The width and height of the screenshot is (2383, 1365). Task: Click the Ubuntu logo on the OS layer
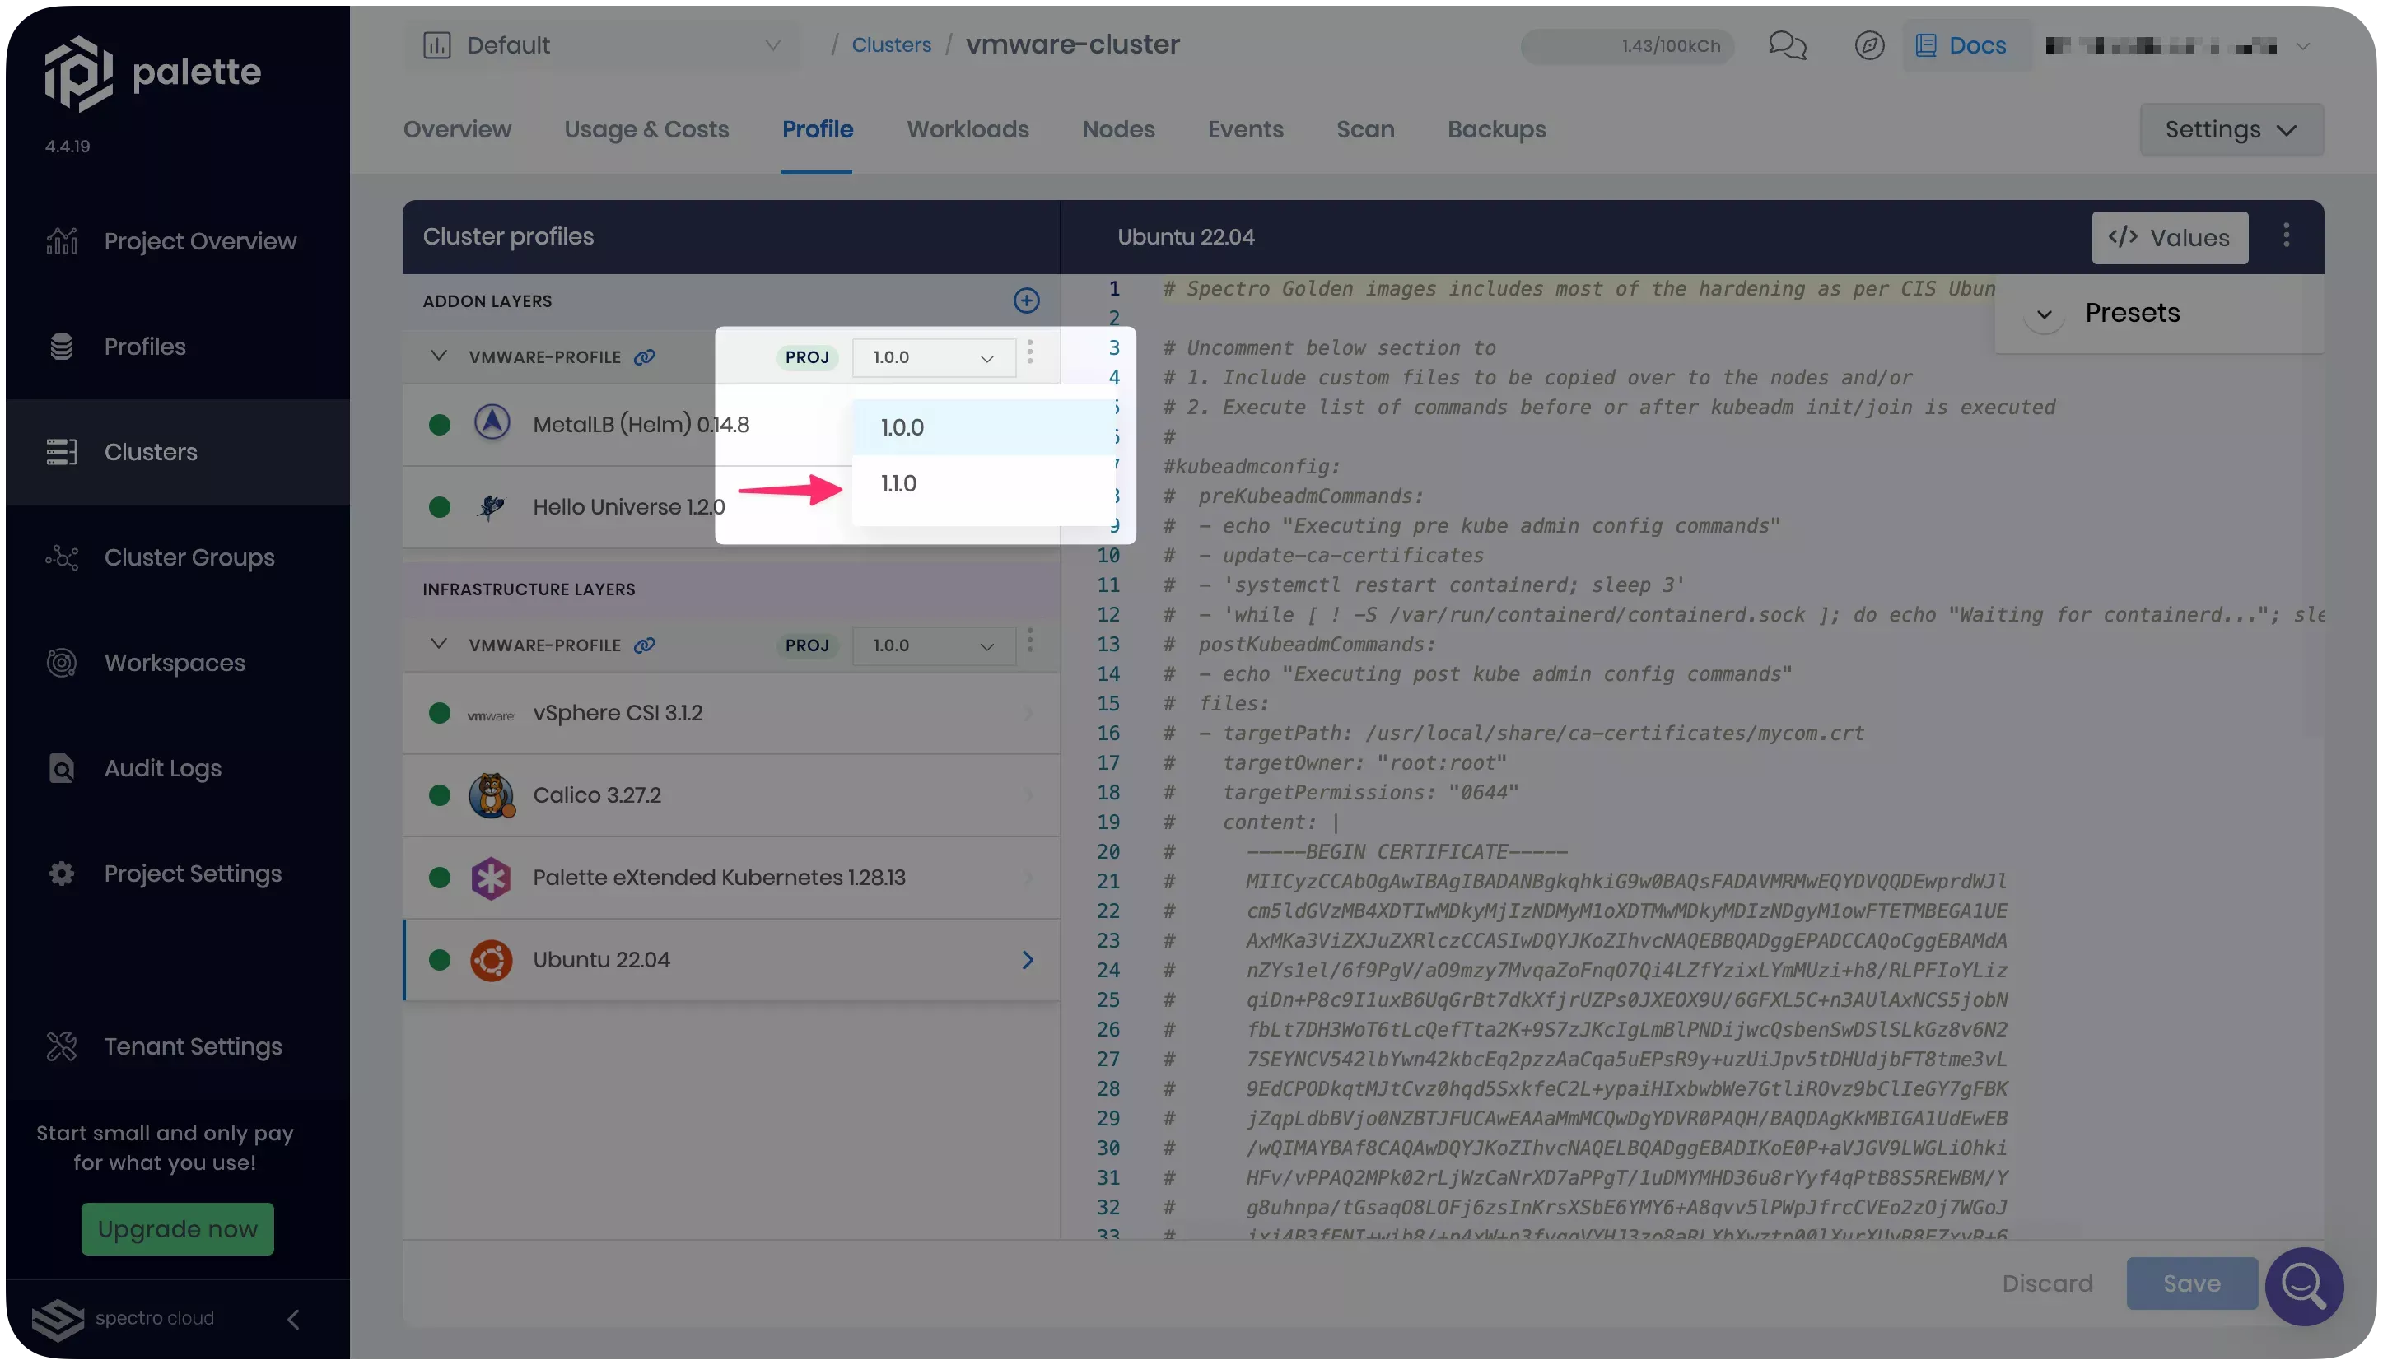click(492, 959)
